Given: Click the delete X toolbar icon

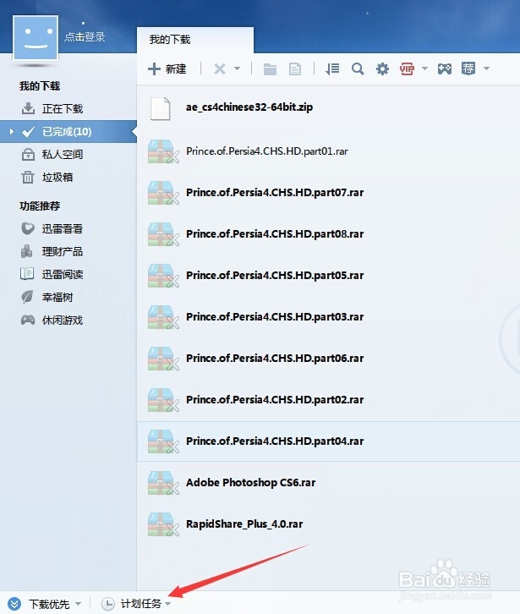Looking at the screenshot, I should tap(220, 69).
